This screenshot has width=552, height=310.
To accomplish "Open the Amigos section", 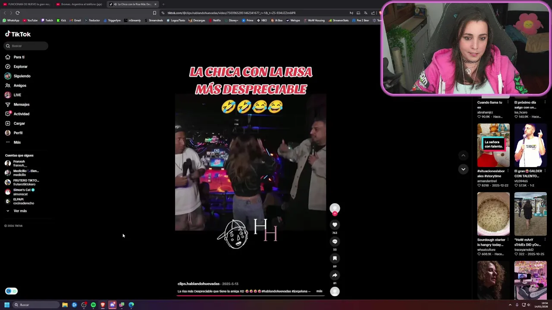I will pyautogui.click(x=16, y=85).
